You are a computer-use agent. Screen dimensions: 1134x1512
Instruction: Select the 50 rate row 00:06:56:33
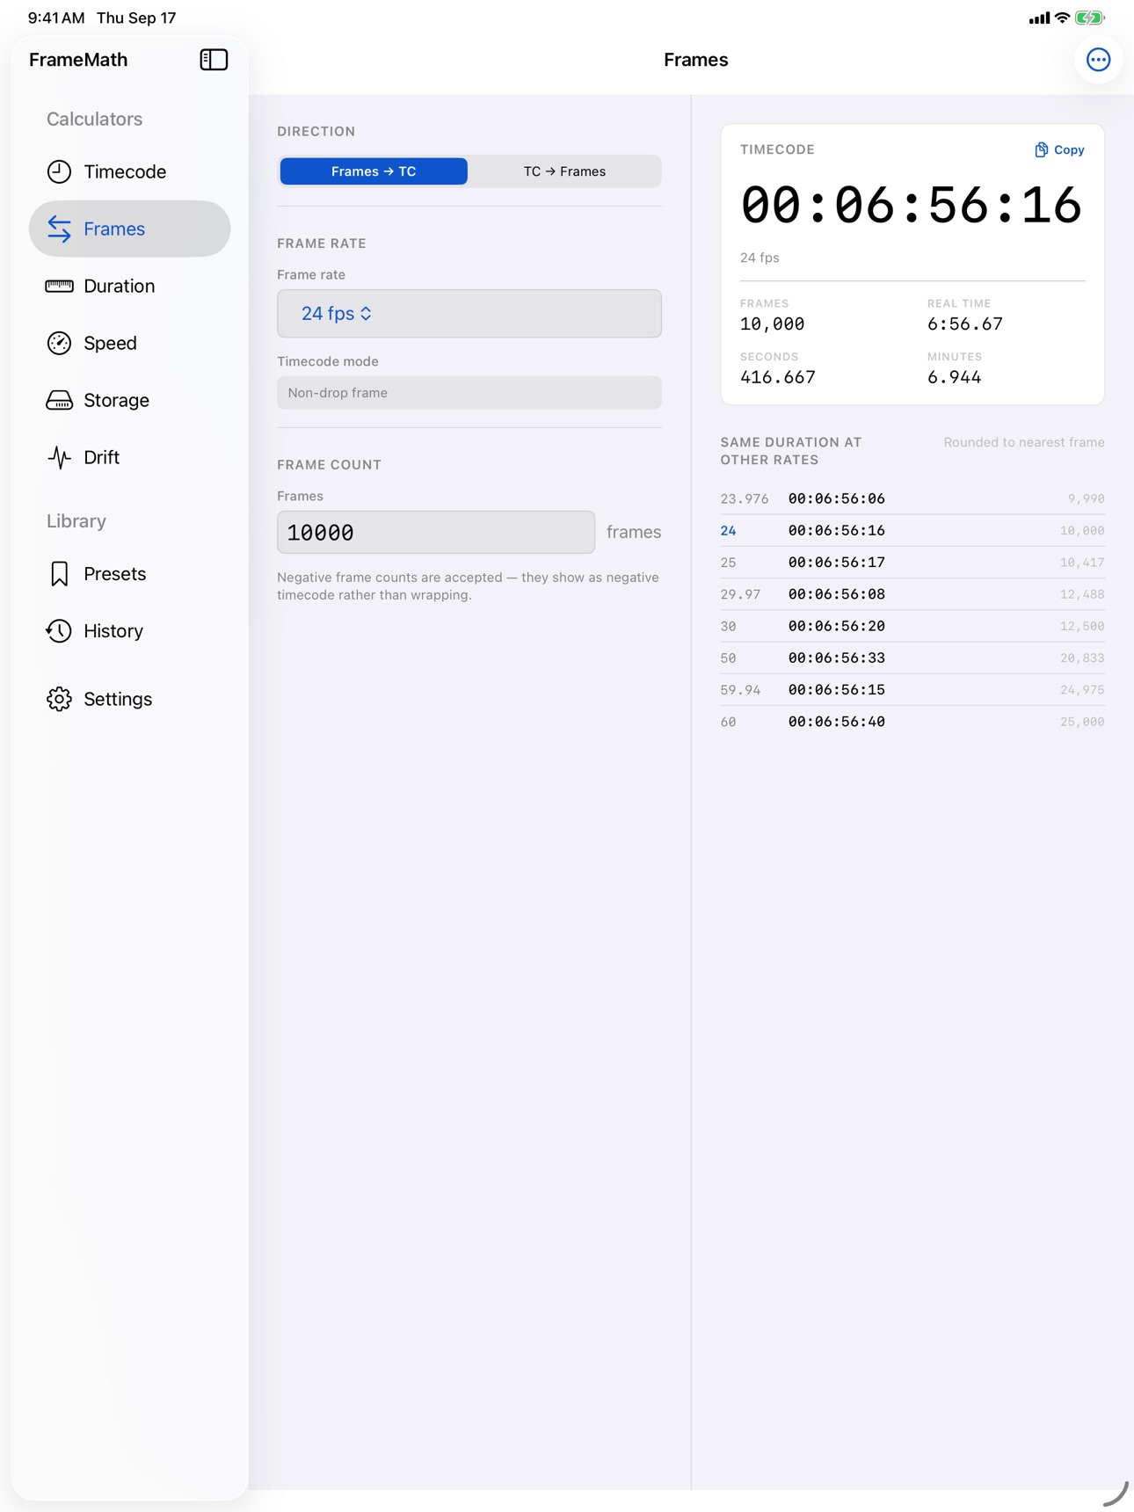click(912, 658)
